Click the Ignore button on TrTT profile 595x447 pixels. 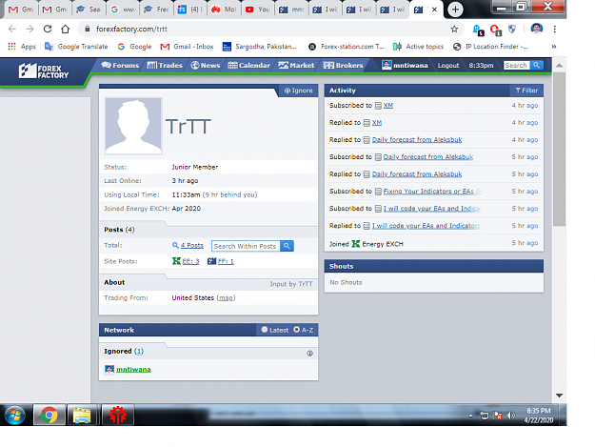299,91
